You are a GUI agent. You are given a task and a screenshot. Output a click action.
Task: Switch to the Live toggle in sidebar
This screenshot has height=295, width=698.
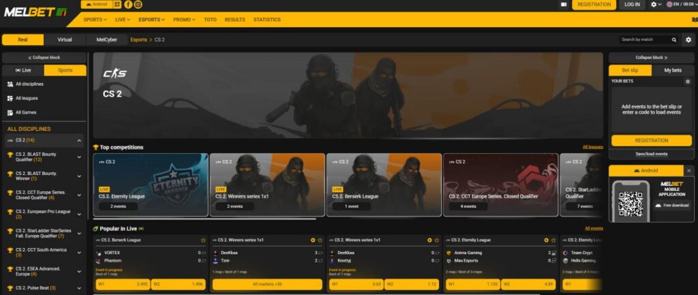pos(23,70)
